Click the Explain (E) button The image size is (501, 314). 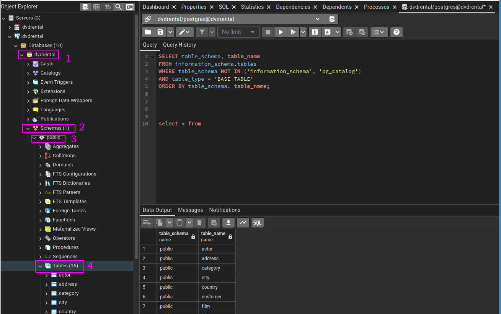pos(315,32)
